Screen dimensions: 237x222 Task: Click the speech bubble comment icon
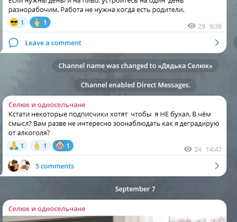(14, 43)
